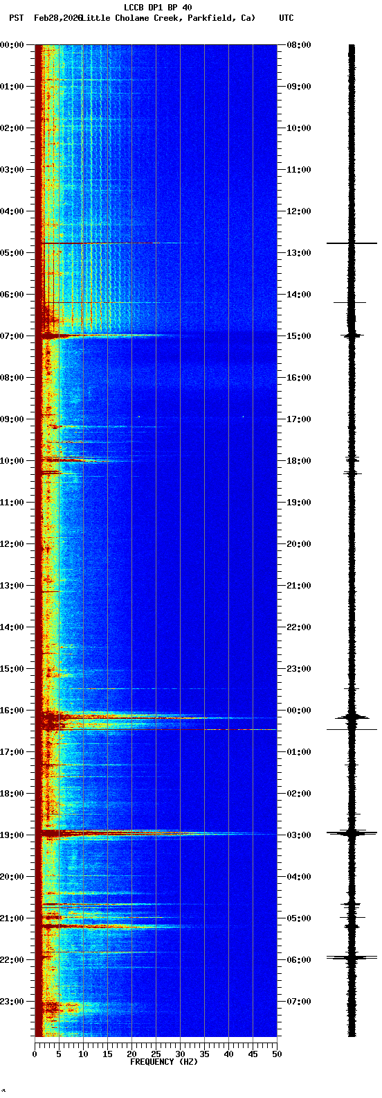Select the PST axis label 02:00
Screen dimensions: 382x1098
11,128
